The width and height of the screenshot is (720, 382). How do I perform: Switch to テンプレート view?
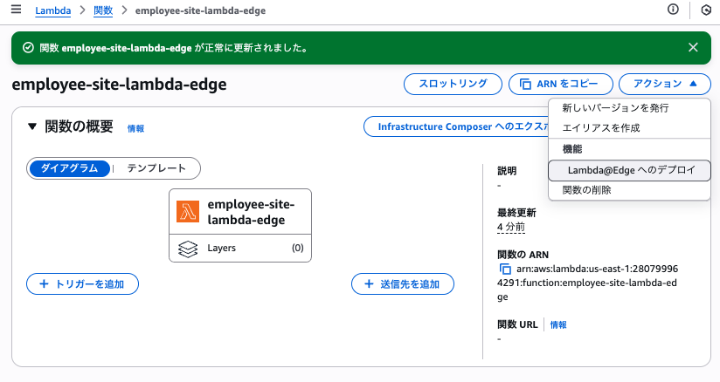(x=156, y=168)
